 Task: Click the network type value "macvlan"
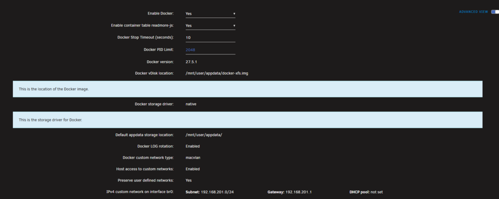[x=193, y=158]
